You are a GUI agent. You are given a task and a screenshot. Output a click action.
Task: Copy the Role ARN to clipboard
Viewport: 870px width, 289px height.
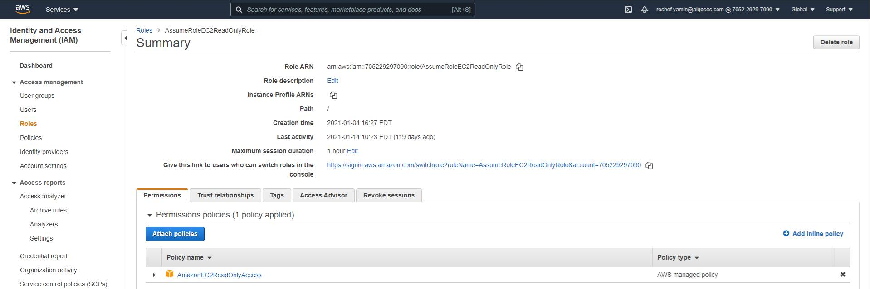click(x=519, y=67)
